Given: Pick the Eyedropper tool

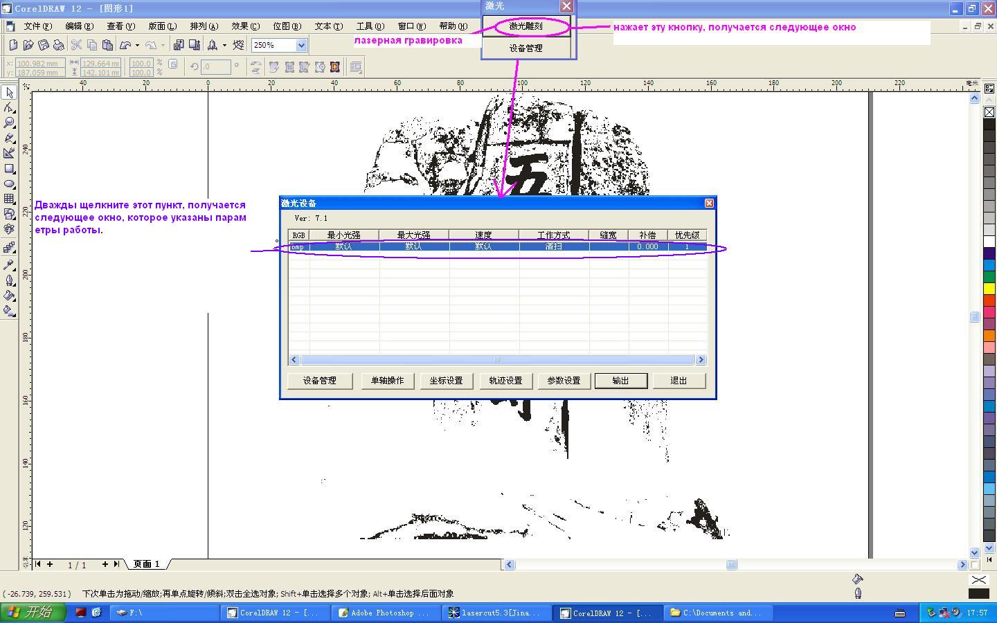Looking at the screenshot, I should pyautogui.click(x=9, y=265).
